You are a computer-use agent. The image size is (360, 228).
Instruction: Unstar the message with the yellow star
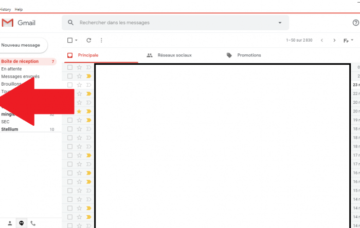pyautogui.click(x=79, y=111)
